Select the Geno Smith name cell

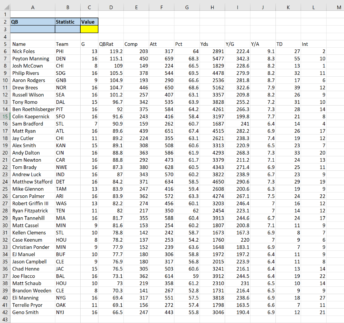coord(33,312)
